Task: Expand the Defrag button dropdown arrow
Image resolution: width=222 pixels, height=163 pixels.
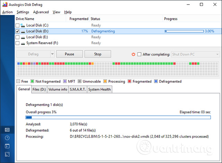Action: [52, 54]
